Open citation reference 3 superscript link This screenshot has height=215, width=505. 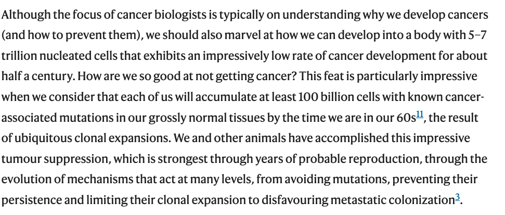pyautogui.click(x=458, y=197)
